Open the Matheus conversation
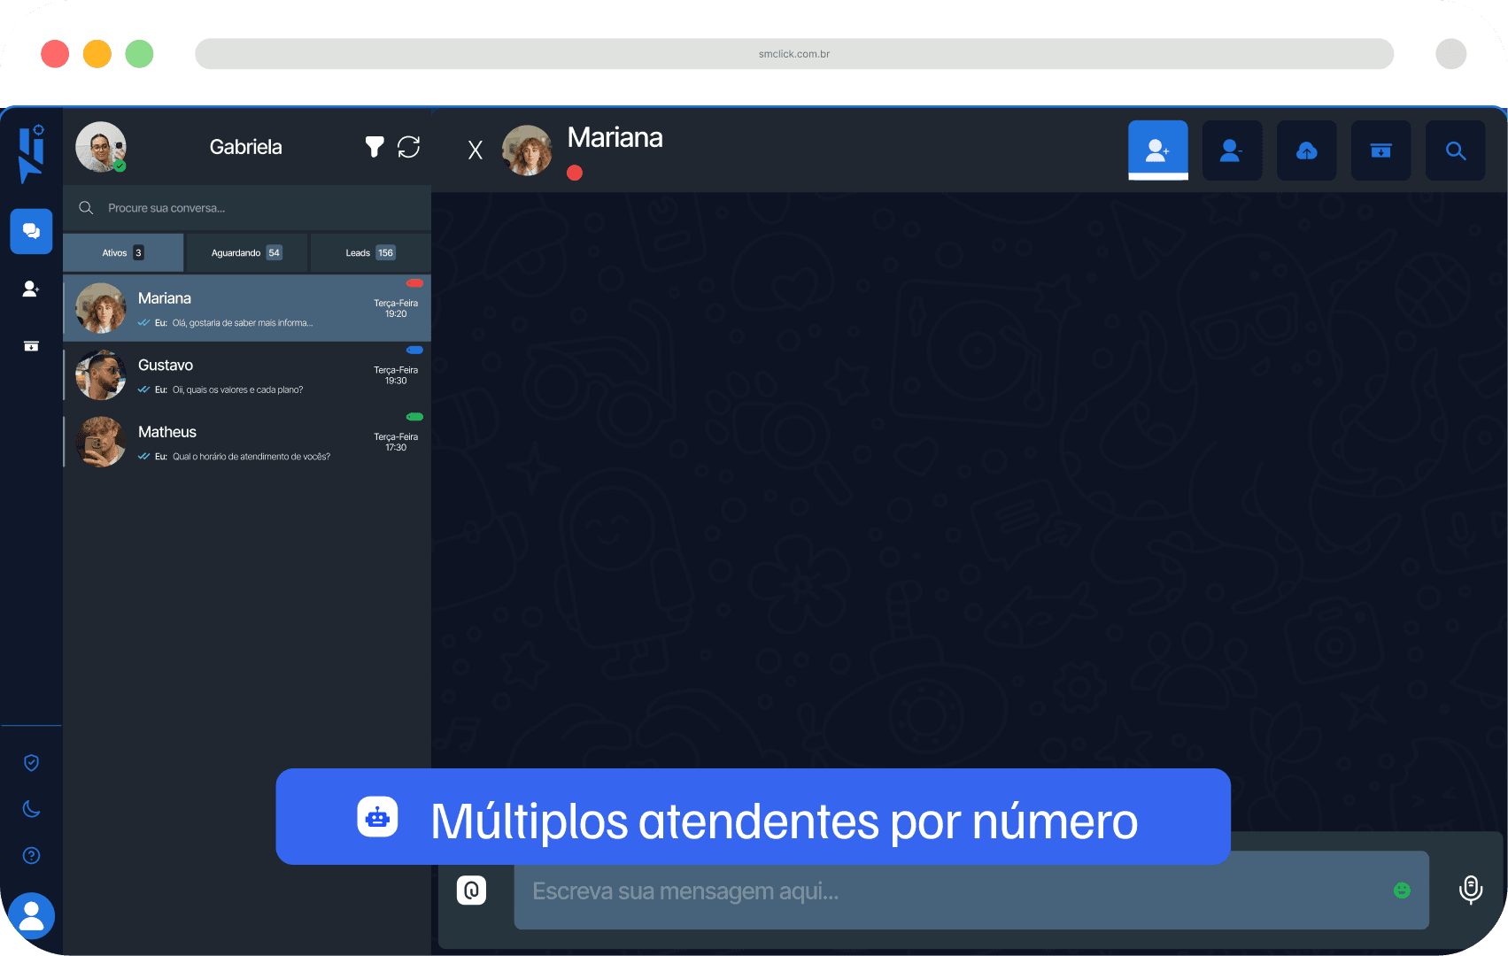 pos(247,442)
